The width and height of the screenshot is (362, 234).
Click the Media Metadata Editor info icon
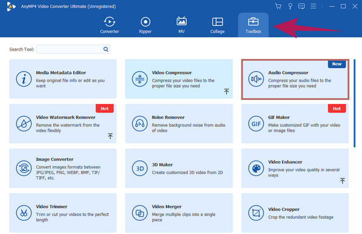tap(24, 79)
